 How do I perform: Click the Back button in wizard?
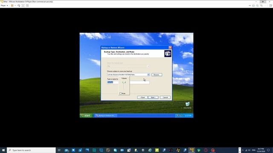(142, 97)
